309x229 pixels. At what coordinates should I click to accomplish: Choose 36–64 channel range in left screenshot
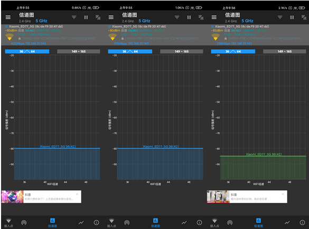(x=27, y=51)
